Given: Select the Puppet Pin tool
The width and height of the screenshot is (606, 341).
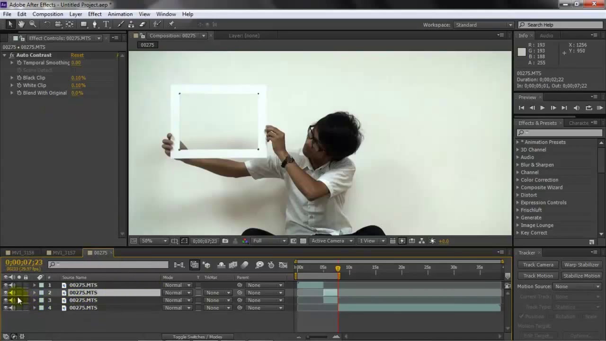Looking at the screenshot, I should point(171,25).
